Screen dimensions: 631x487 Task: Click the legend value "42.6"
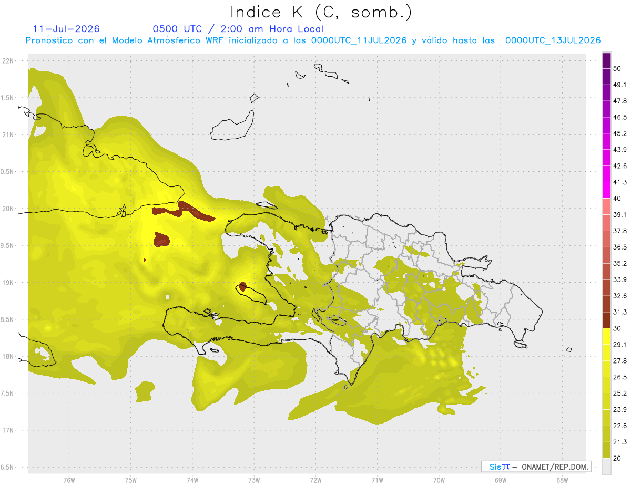coord(620,166)
